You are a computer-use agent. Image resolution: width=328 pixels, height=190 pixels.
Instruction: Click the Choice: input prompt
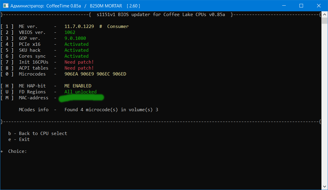coord(18,151)
